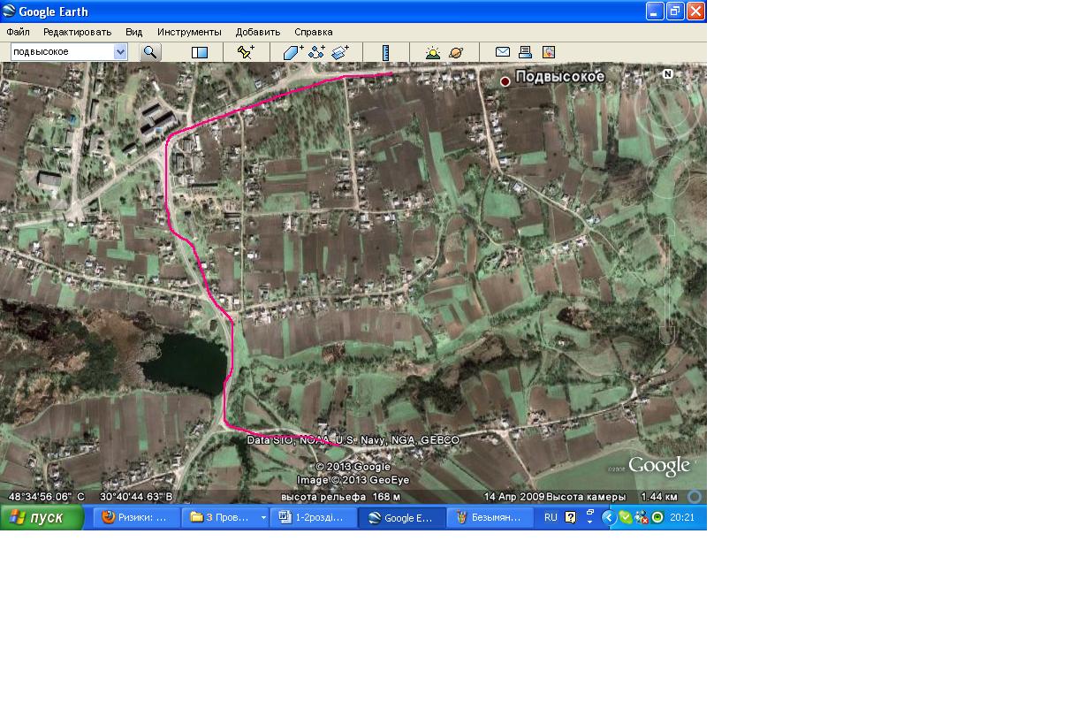
Task: Open the ruler measuring tool
Action: coord(386,52)
